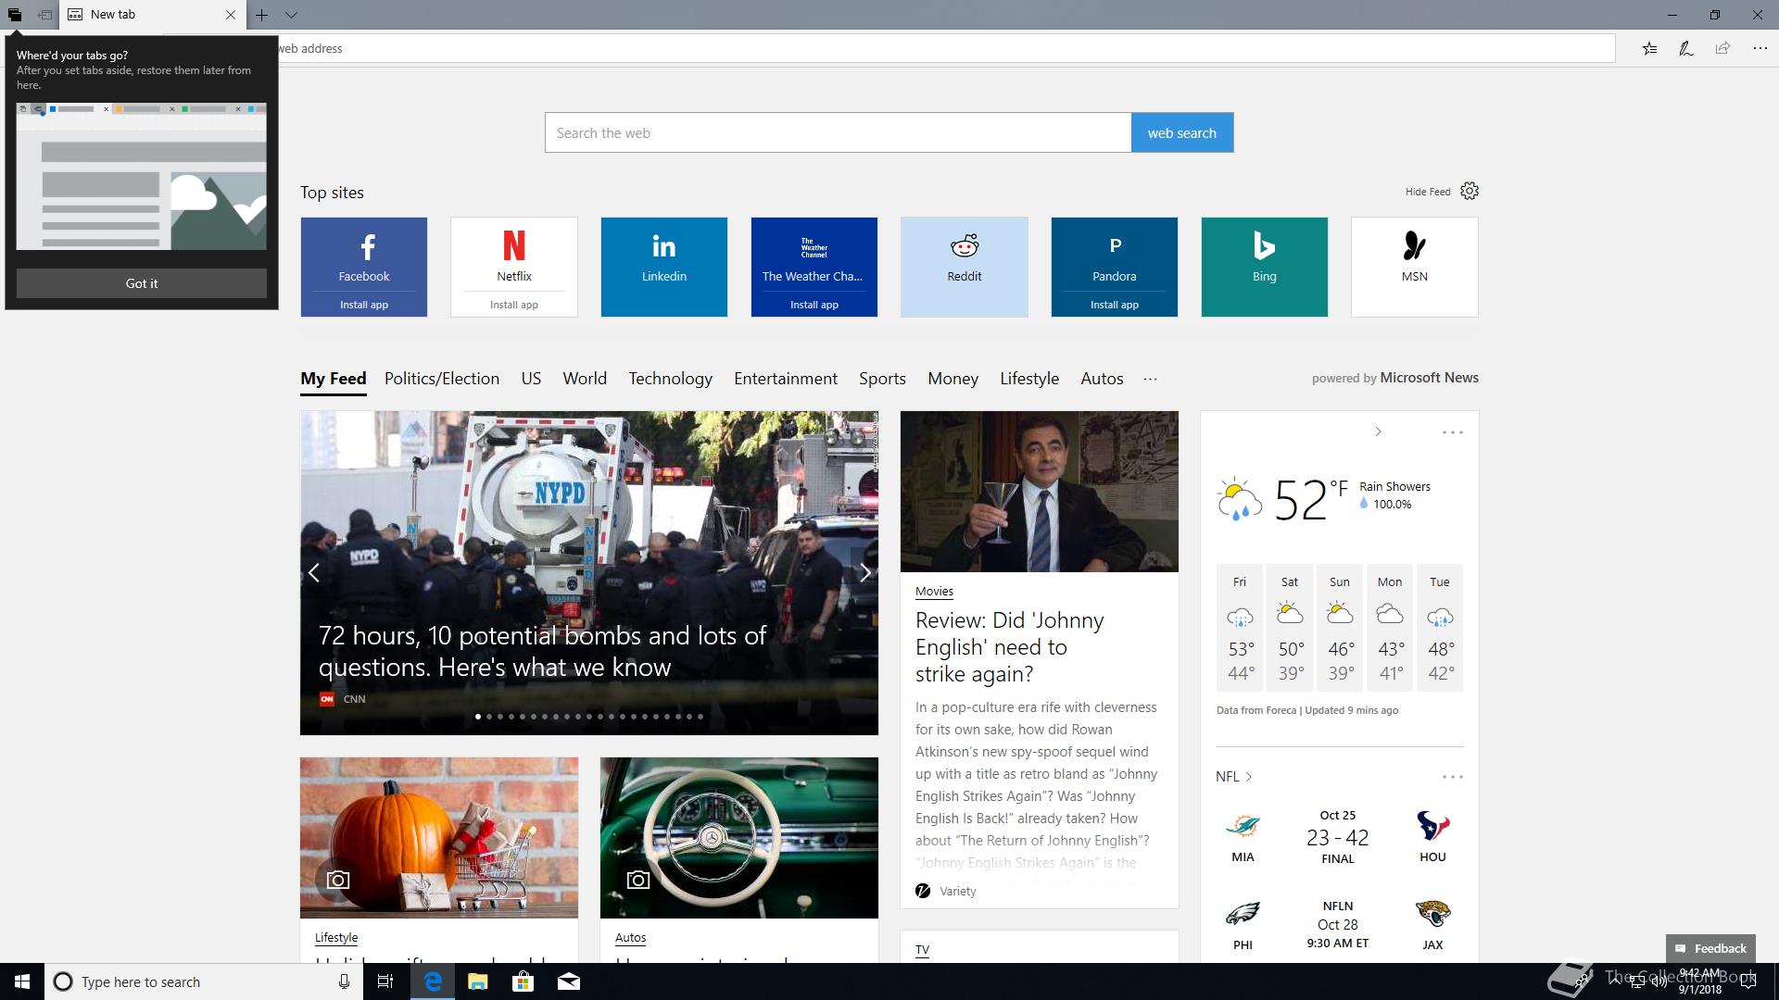Open weather card options ellipsis
1779x1000 pixels.
coord(1452,432)
